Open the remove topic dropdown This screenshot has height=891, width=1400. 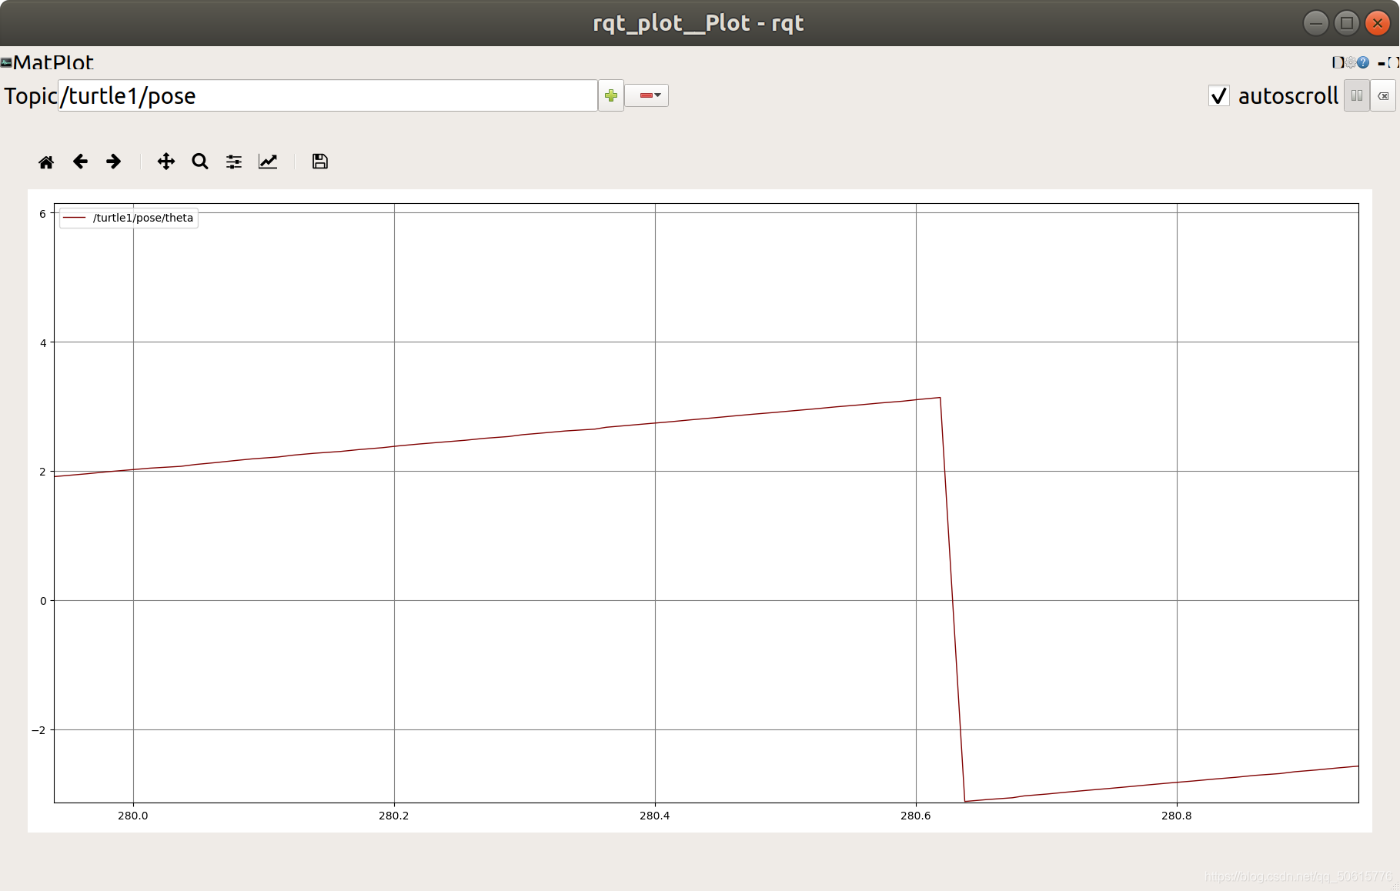pos(647,95)
